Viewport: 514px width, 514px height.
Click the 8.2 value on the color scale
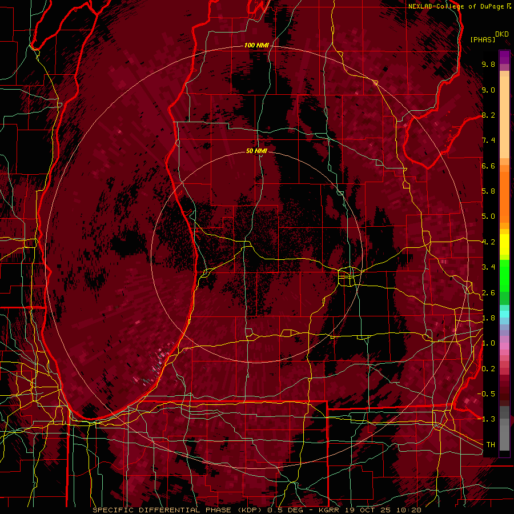pyautogui.click(x=488, y=115)
